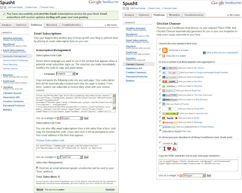242x193 pixels.
Task: Select the Google Reader radio button
Action: 160,72
